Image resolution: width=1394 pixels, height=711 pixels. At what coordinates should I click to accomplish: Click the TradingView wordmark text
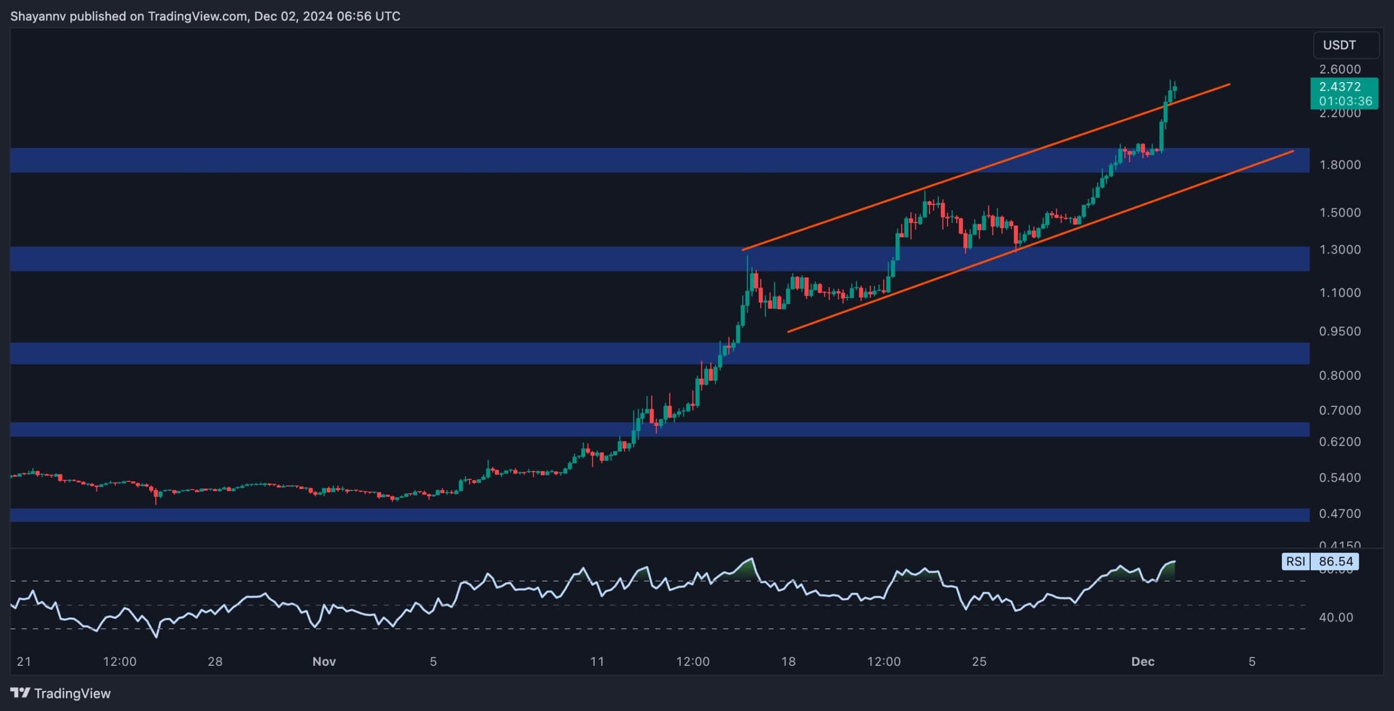[x=72, y=694]
